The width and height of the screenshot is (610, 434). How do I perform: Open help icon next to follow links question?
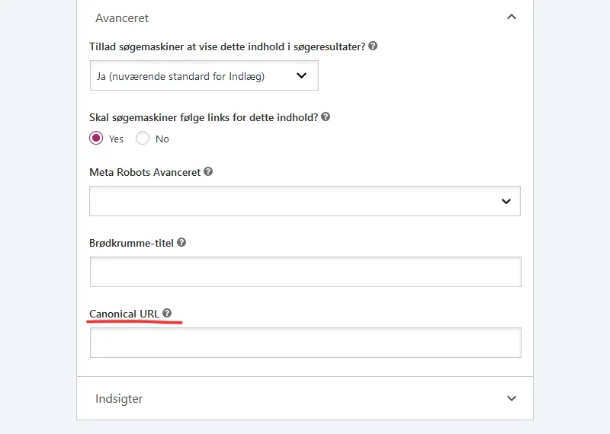click(326, 116)
